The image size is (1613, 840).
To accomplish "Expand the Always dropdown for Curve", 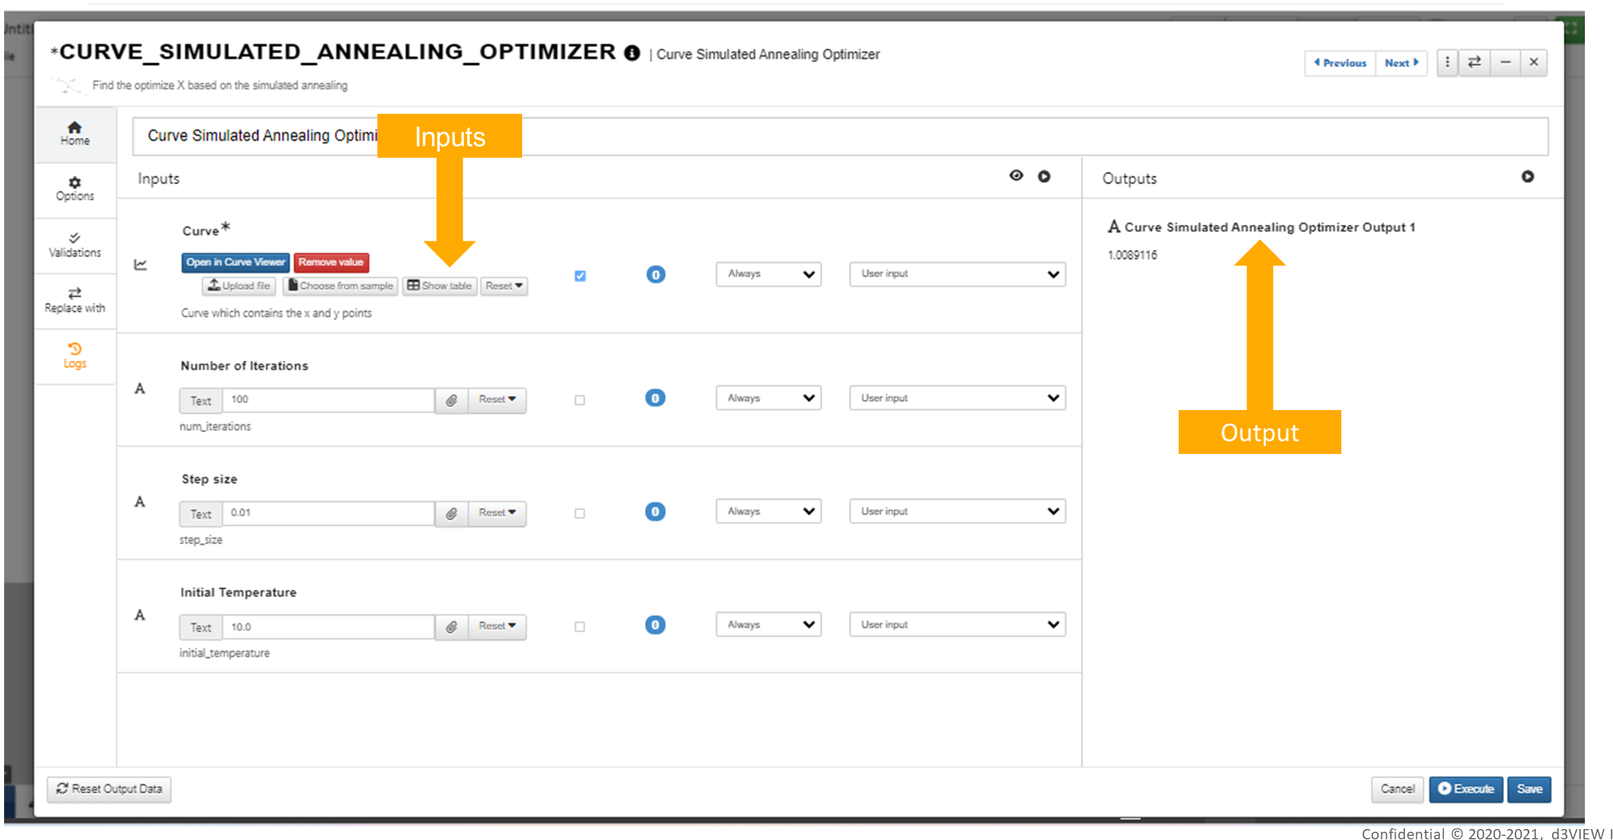I will point(768,274).
